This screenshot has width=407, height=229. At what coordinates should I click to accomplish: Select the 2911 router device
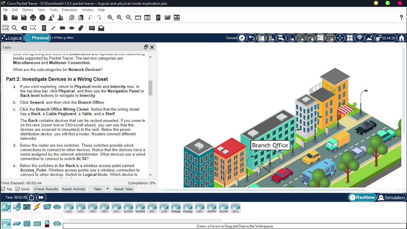(x=116, y=208)
